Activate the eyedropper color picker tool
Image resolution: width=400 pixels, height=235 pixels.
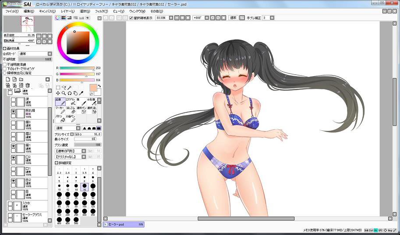coord(81,93)
